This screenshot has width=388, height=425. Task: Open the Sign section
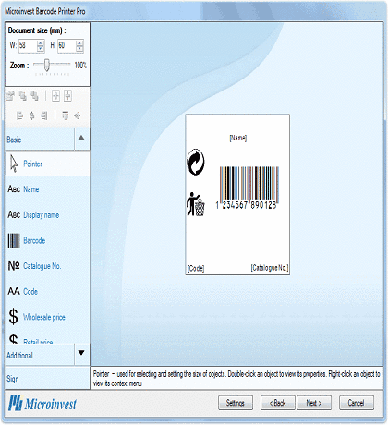(47, 378)
